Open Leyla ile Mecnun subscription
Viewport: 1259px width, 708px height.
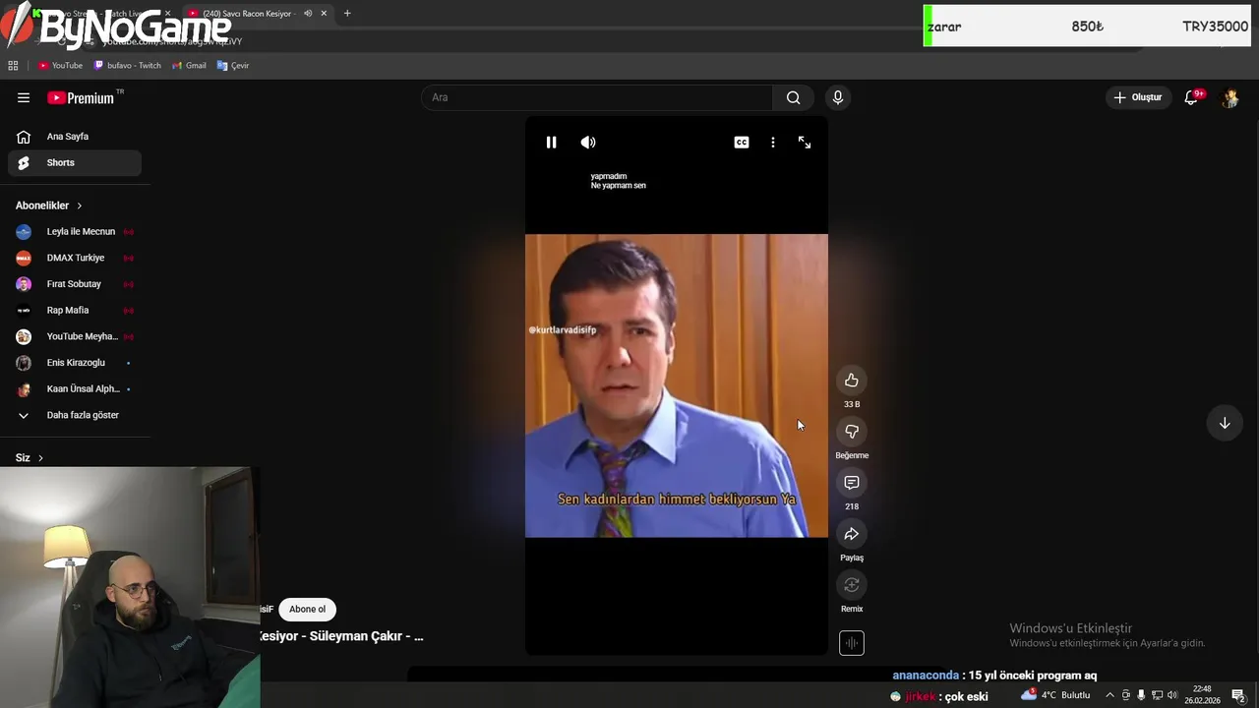click(x=75, y=232)
